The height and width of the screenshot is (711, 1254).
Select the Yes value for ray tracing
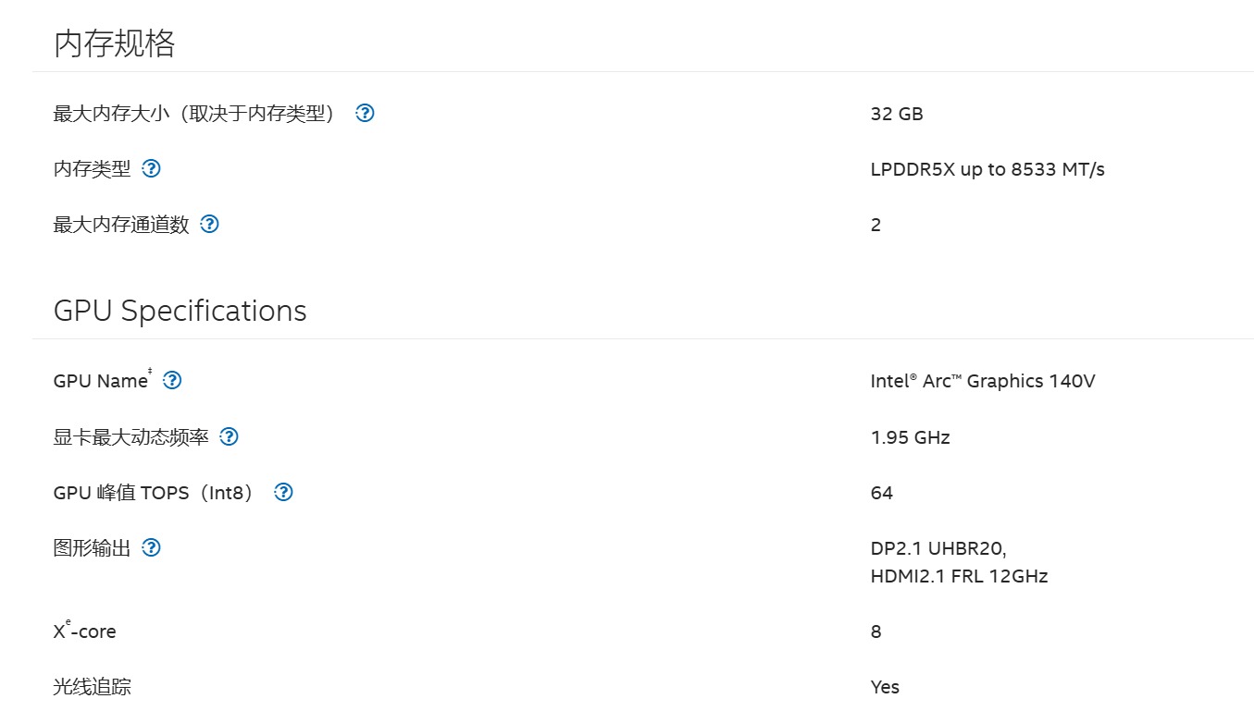[x=884, y=688]
